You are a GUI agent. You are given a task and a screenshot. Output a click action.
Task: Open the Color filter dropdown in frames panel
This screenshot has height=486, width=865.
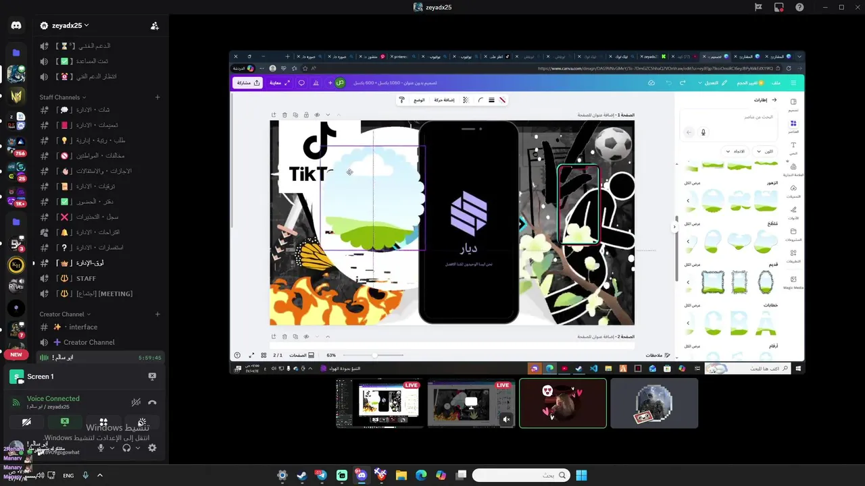point(765,151)
